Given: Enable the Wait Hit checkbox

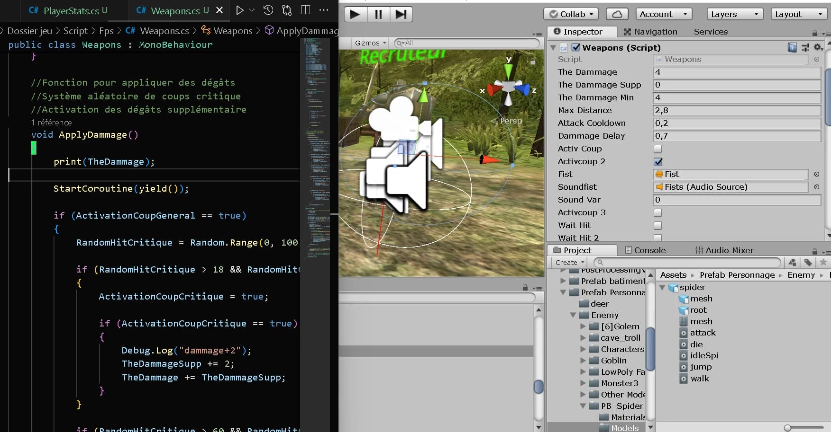Looking at the screenshot, I should pyautogui.click(x=658, y=226).
